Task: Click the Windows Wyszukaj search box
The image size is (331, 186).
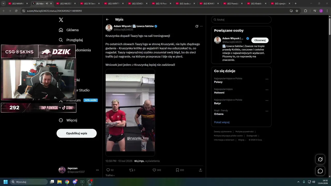Action: (29, 182)
